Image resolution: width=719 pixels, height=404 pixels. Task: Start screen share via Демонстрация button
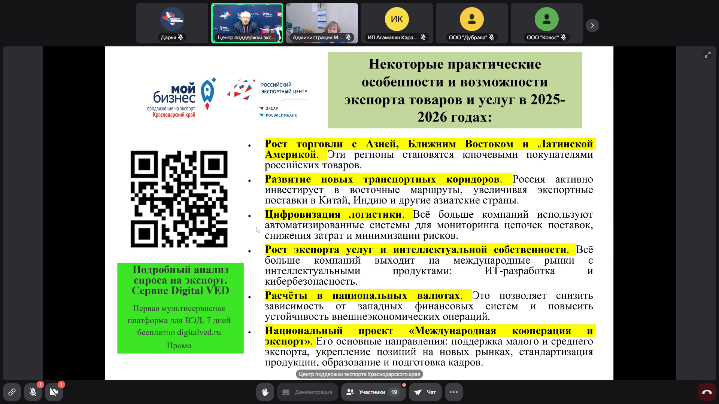[x=307, y=392]
